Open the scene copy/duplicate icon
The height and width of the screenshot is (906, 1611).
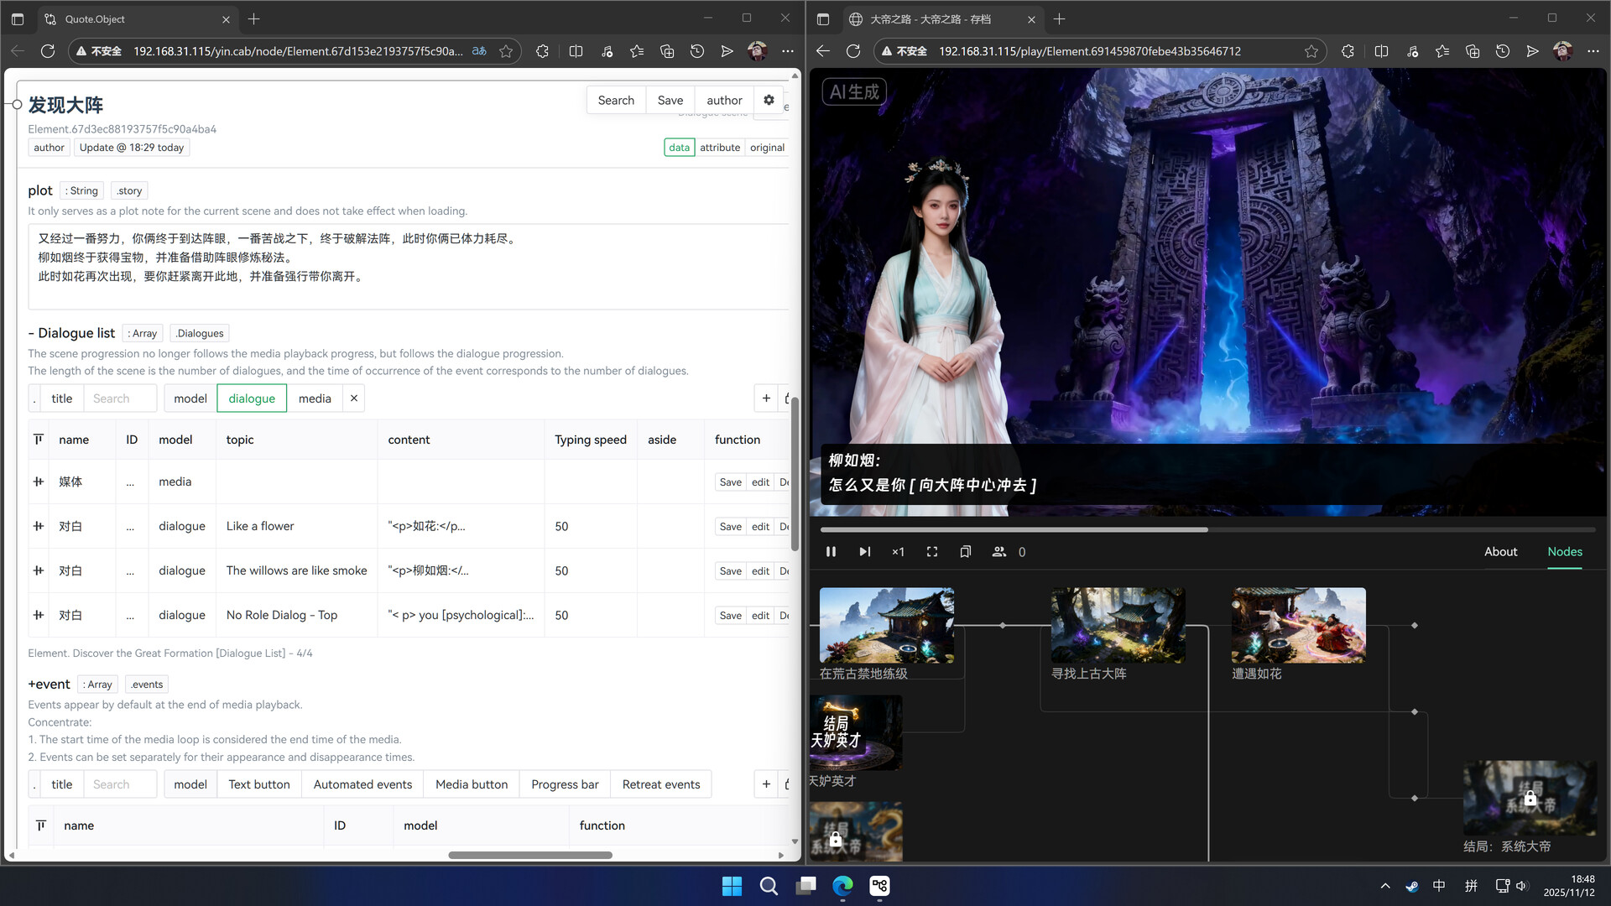tap(965, 551)
